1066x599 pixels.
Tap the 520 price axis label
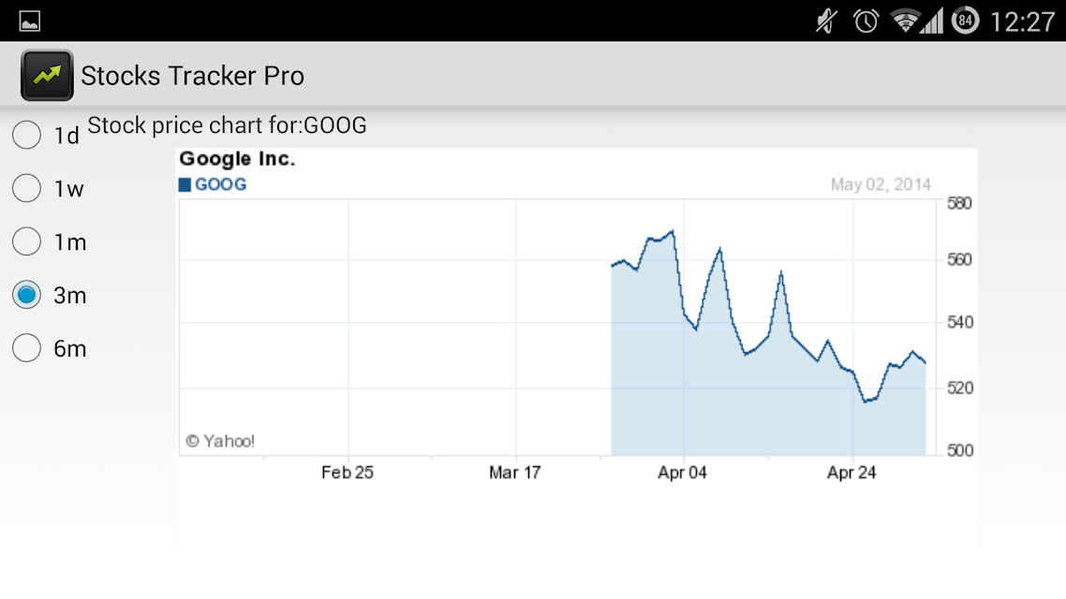point(960,387)
